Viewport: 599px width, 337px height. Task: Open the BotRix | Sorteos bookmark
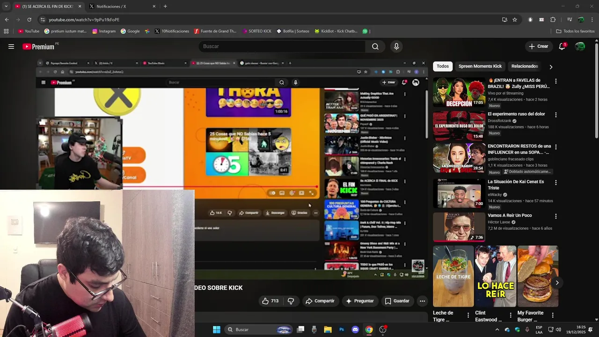point(293,31)
